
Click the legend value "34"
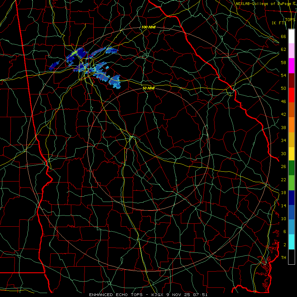283,140
